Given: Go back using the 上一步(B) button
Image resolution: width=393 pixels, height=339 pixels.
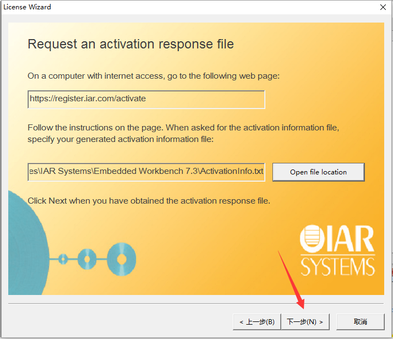Looking at the screenshot, I should pos(257,321).
